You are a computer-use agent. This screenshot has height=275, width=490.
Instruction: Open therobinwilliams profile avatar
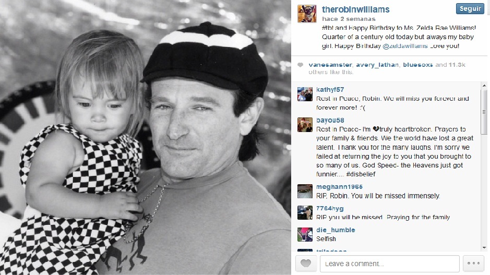click(307, 14)
